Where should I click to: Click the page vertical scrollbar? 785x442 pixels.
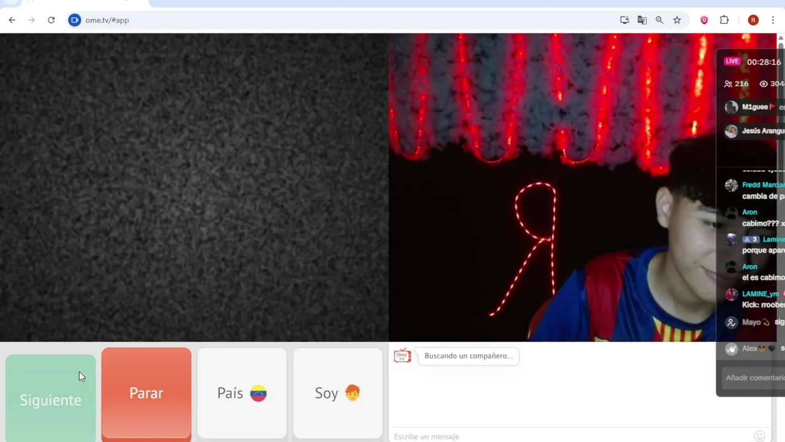pos(781,238)
